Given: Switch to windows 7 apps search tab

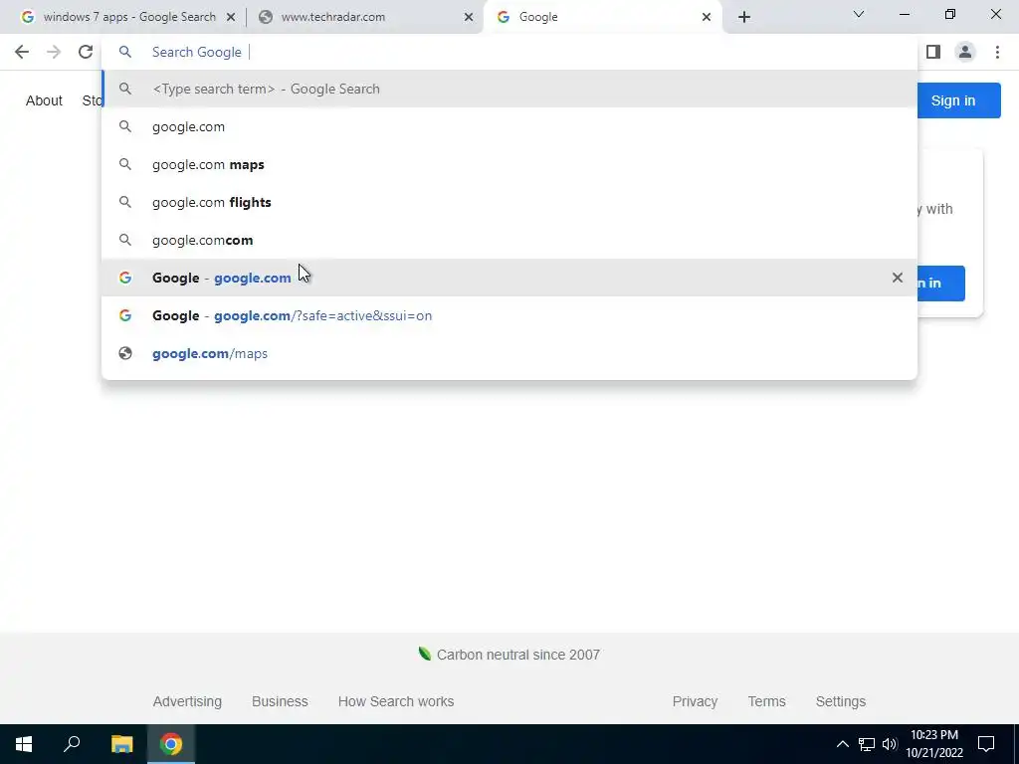Looking at the screenshot, I should click(x=128, y=17).
